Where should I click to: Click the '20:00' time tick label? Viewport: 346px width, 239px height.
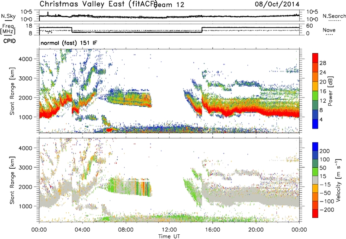(x=256, y=230)
